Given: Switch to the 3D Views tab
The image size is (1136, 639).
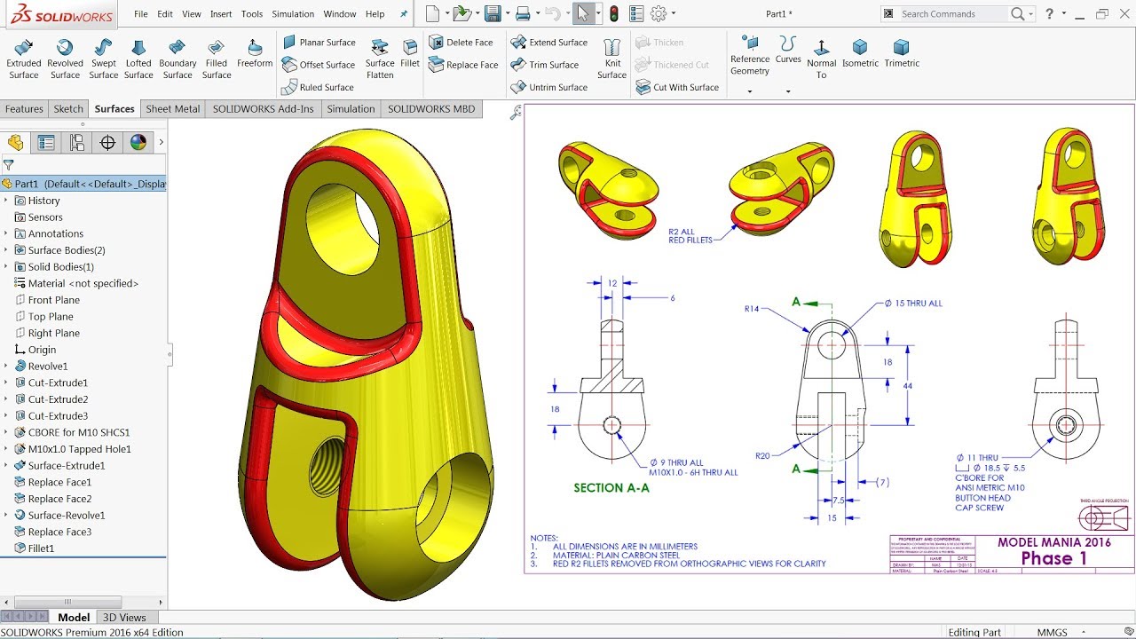Looking at the screenshot, I should pos(124,618).
